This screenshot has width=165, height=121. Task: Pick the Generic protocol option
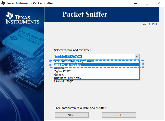pos(97,75)
